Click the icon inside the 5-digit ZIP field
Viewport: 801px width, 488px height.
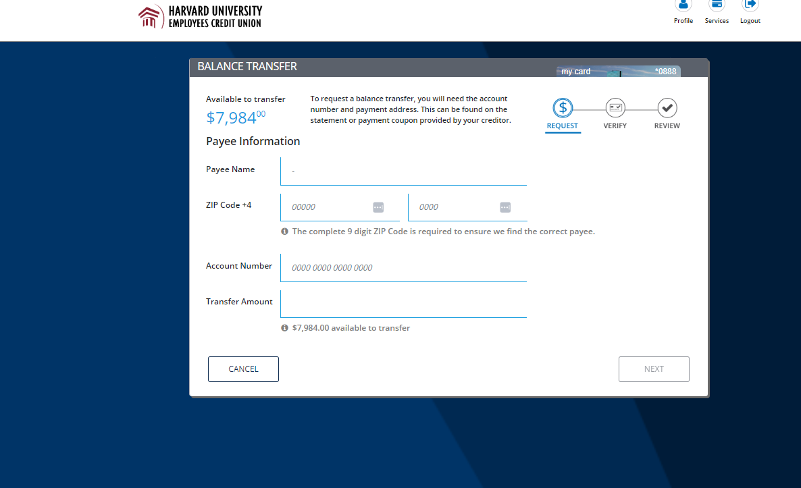pyautogui.click(x=378, y=207)
